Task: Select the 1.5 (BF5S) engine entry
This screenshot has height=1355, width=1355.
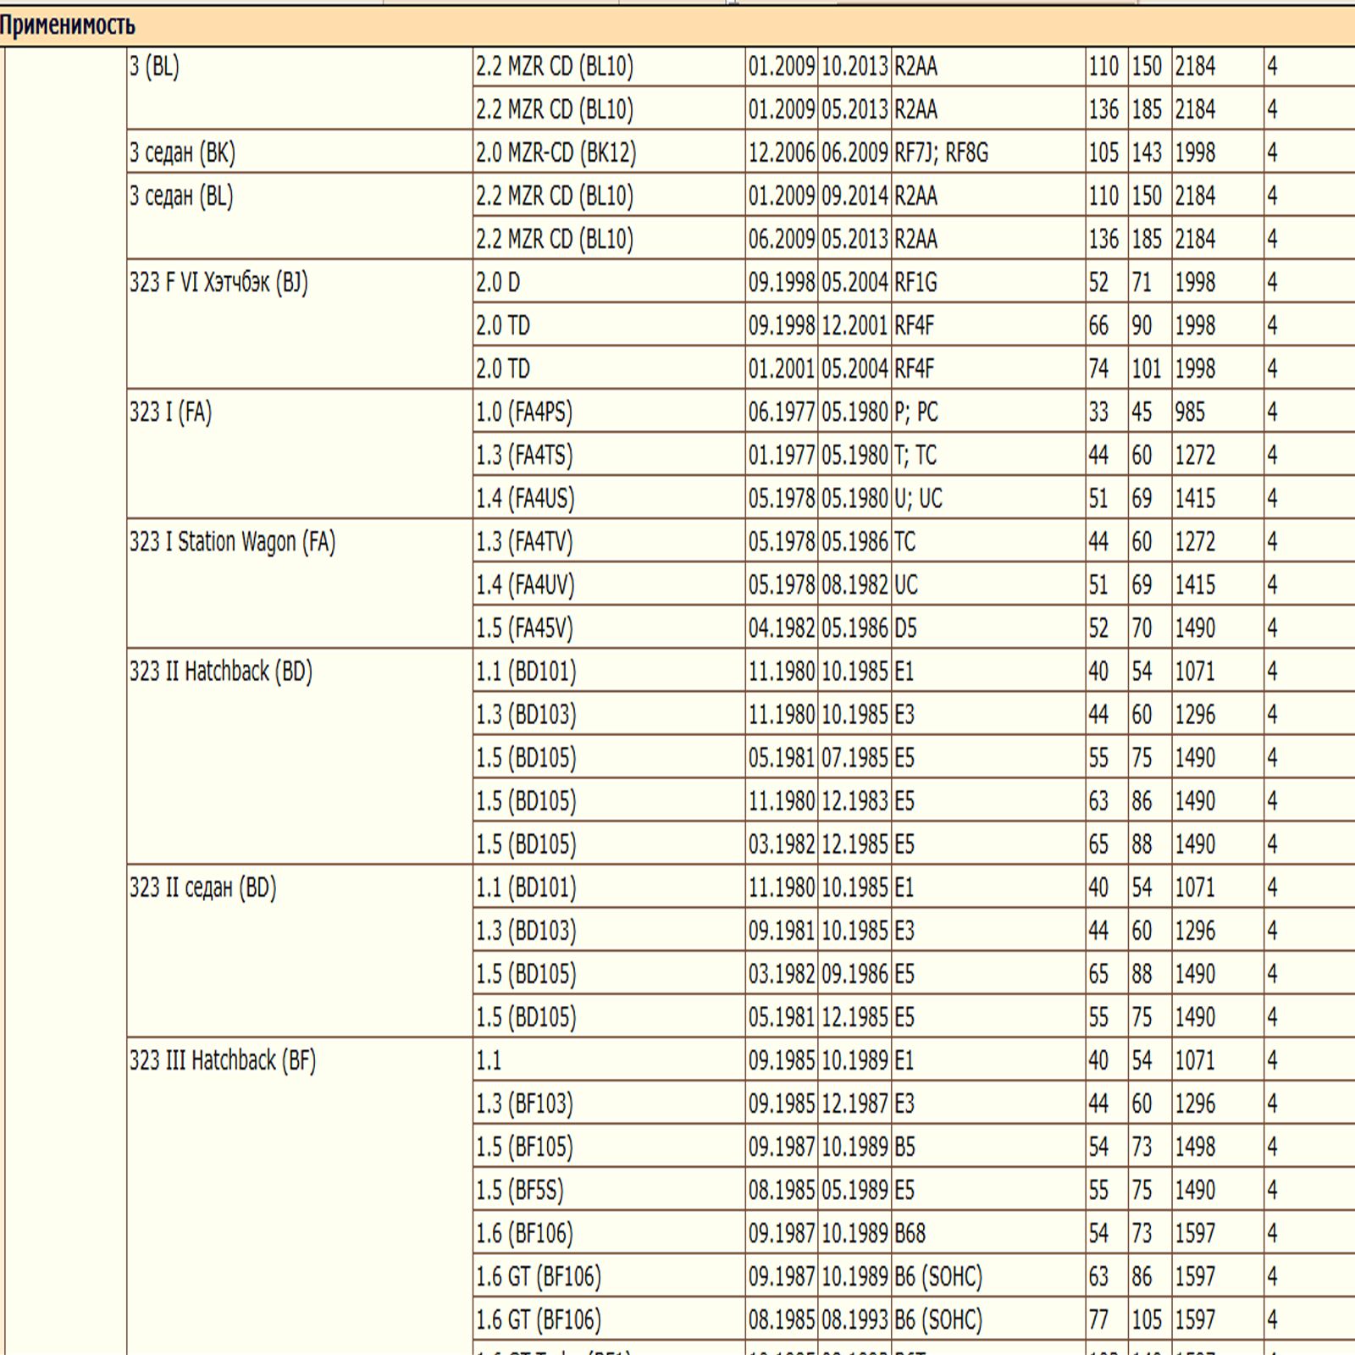Action: click(x=519, y=1191)
